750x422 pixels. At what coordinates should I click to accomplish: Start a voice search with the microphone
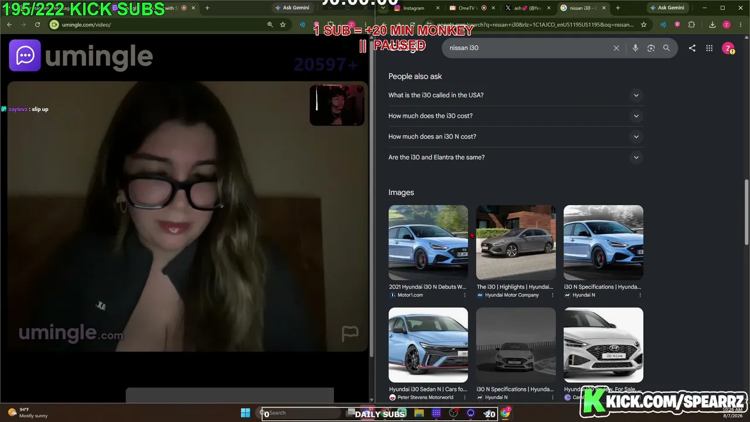(635, 48)
